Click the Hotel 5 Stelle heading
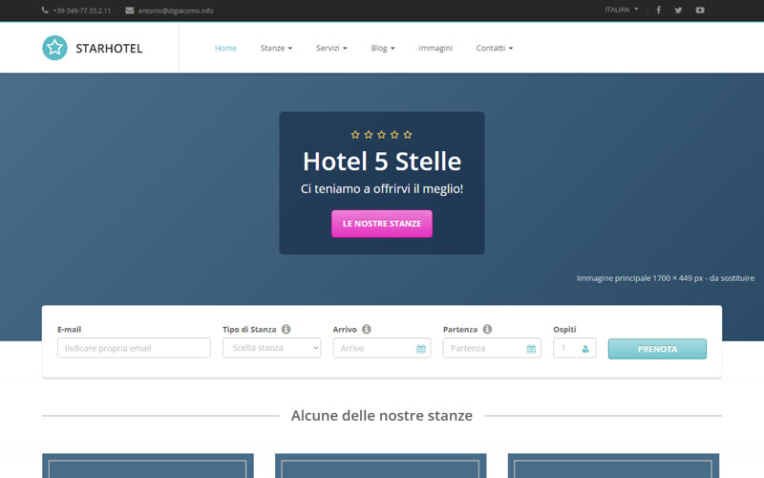The image size is (764, 478). [382, 162]
